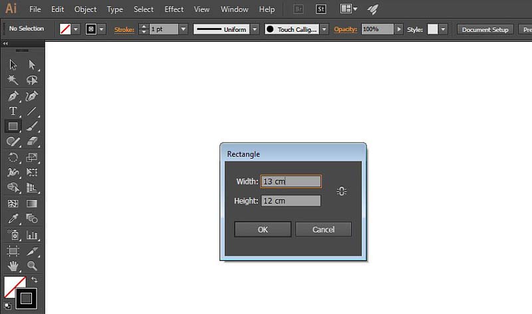Viewport: 532px width, 314px height.
Task: Open the Type menu
Action: (x=115, y=9)
